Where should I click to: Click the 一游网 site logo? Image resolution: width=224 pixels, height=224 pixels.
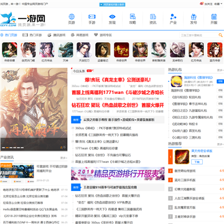point(23,19)
